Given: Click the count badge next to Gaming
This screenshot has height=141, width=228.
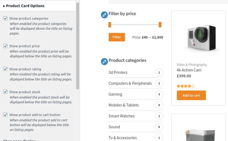Looking at the screenshot, I should point(159,94).
